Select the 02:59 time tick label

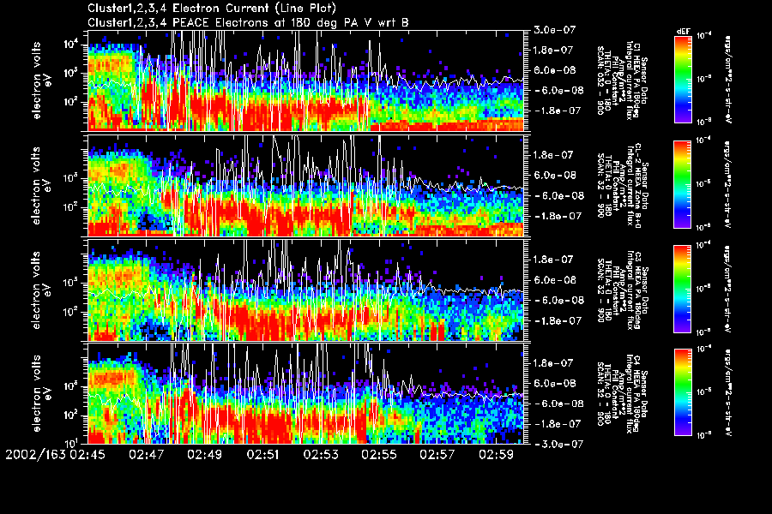(498, 453)
